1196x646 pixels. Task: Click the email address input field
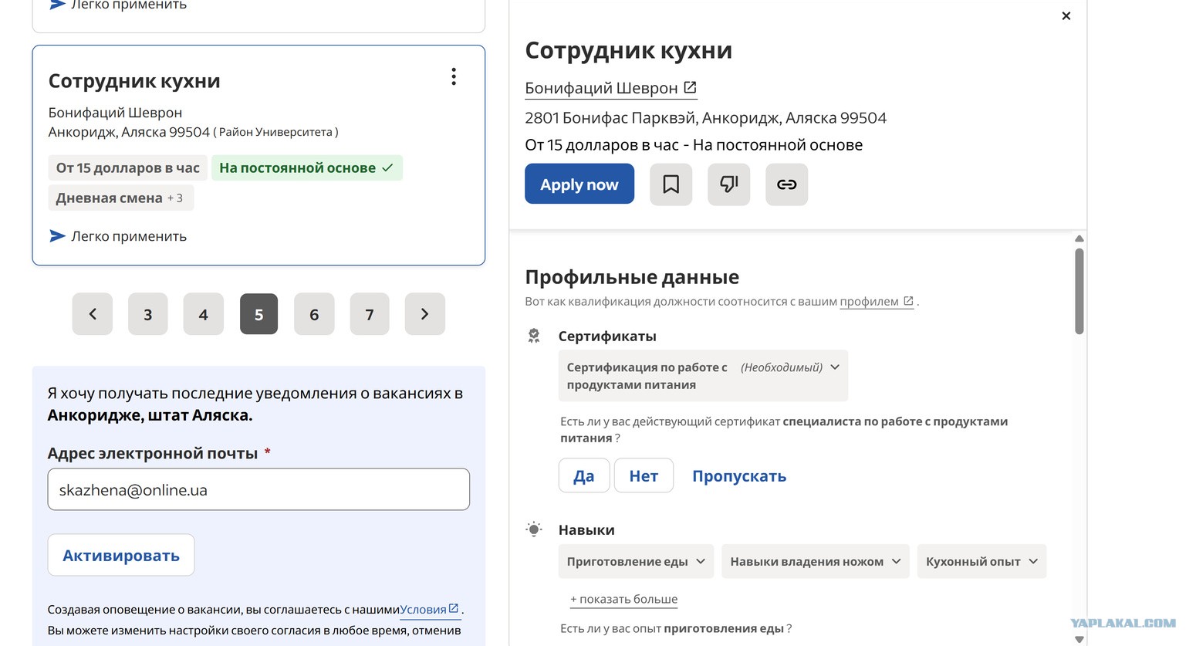[x=258, y=489]
